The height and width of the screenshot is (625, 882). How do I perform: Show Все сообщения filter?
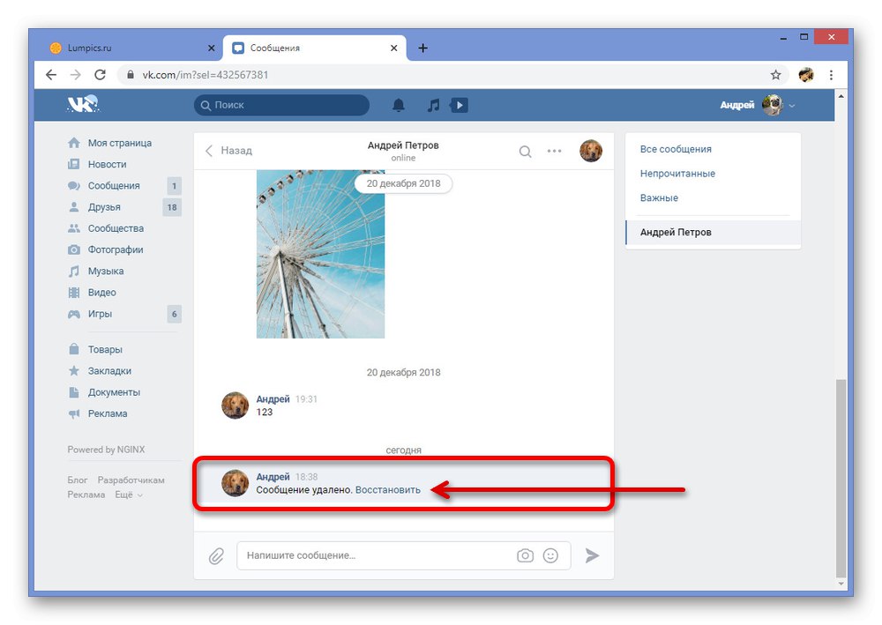[x=676, y=149]
